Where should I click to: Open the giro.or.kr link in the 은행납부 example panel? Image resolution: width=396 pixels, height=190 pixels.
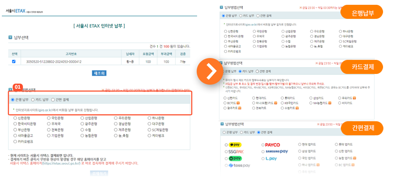[251, 25]
